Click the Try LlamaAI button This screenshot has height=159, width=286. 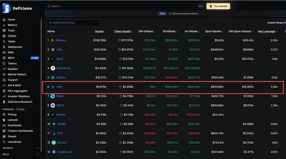point(218,6)
